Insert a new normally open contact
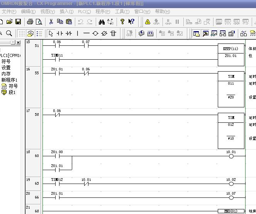The image size is (256, 214). pyautogui.click(x=60, y=33)
